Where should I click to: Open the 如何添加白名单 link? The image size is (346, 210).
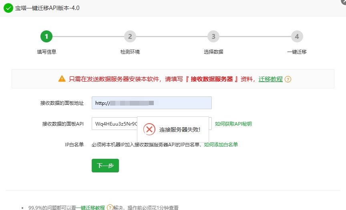(221, 144)
